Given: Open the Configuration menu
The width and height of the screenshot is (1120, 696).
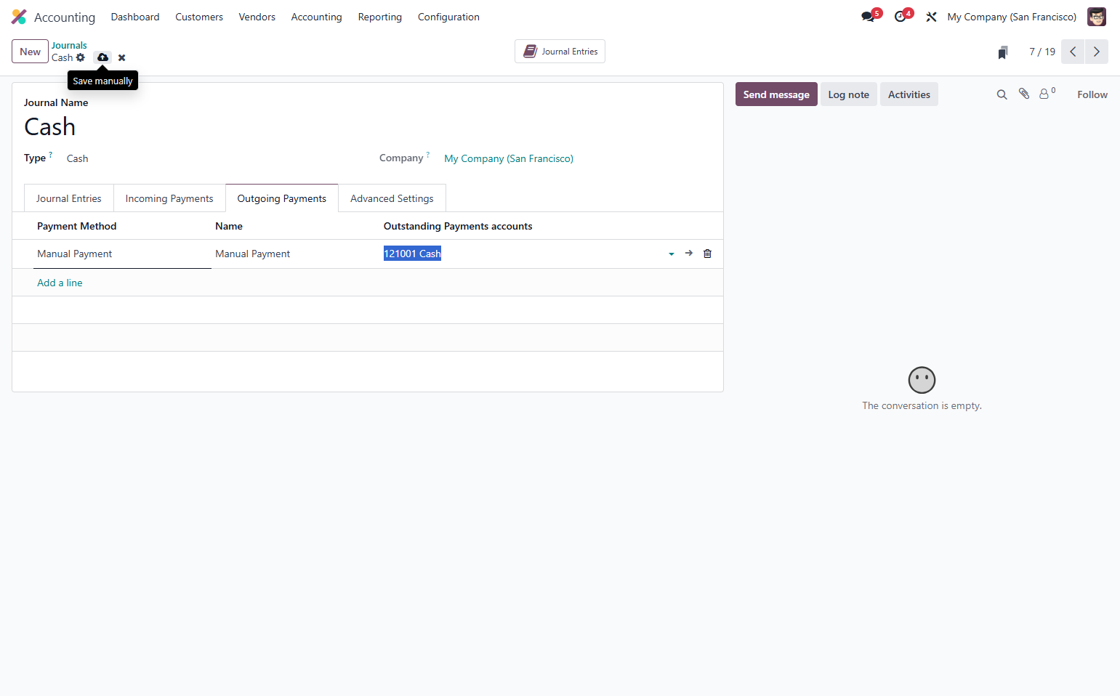Looking at the screenshot, I should click(x=448, y=17).
